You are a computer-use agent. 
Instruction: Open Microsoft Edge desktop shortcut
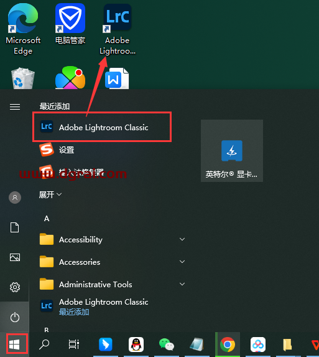(x=23, y=29)
